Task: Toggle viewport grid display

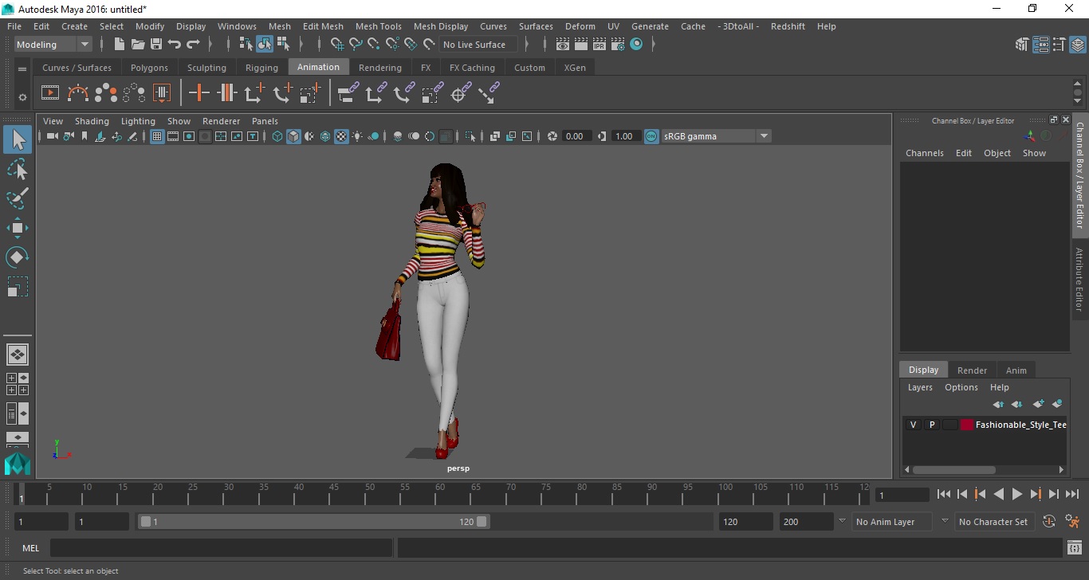Action: [157, 136]
